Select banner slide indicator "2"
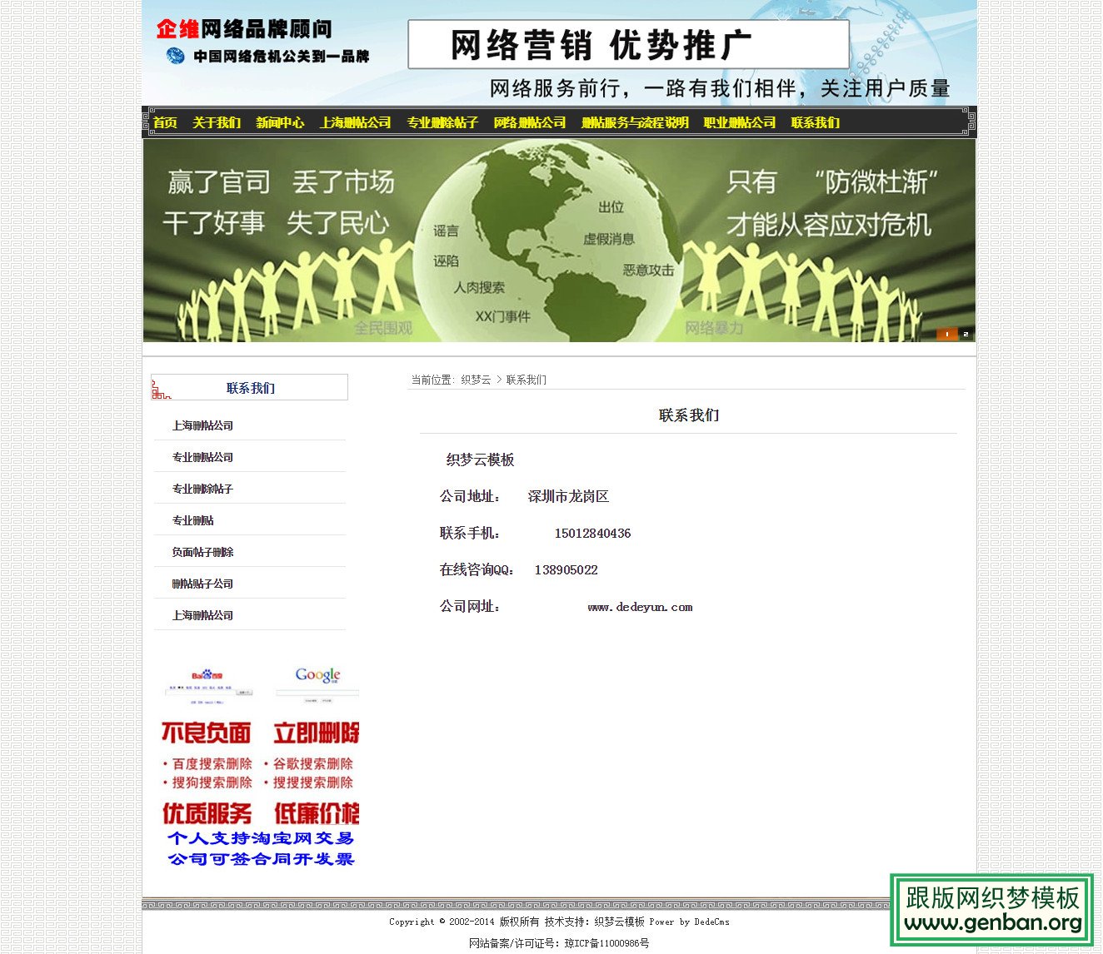Screen dimensions: 1103x954 [966, 334]
